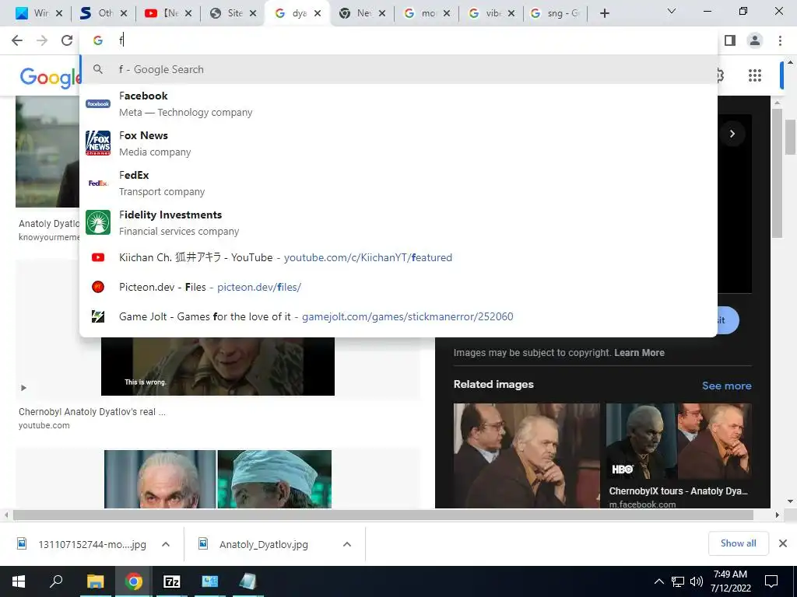The width and height of the screenshot is (797, 597).
Task: Switch to the 'sng' Google tab
Action: (x=555, y=13)
